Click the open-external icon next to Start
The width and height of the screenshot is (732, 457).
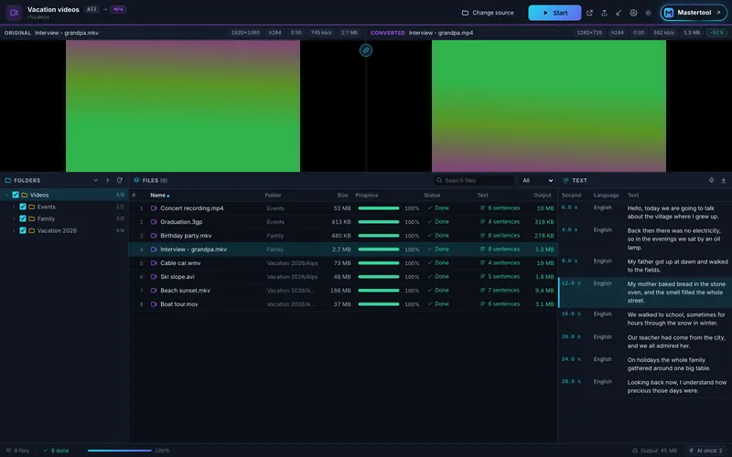click(589, 13)
